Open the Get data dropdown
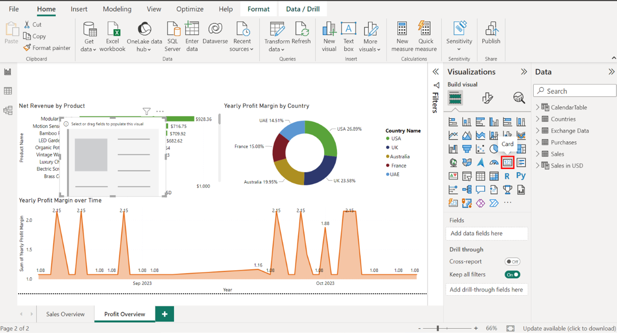This screenshot has width=617, height=333. click(89, 49)
